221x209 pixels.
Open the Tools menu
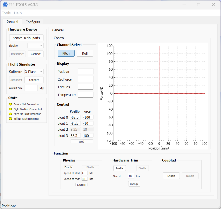click(6, 13)
